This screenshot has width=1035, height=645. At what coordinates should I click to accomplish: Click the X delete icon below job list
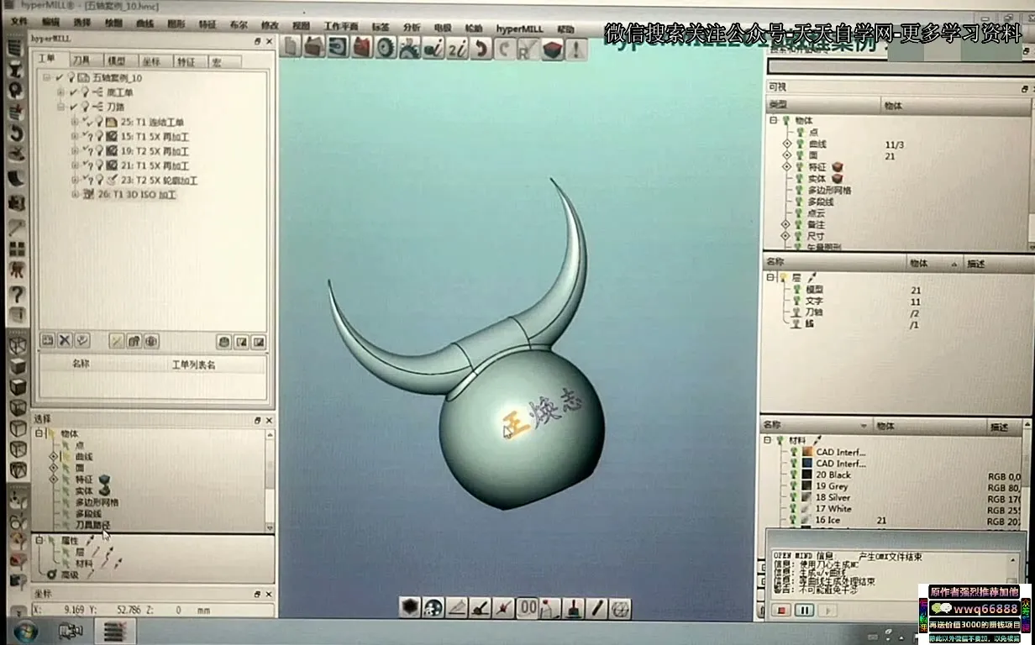[x=65, y=340]
